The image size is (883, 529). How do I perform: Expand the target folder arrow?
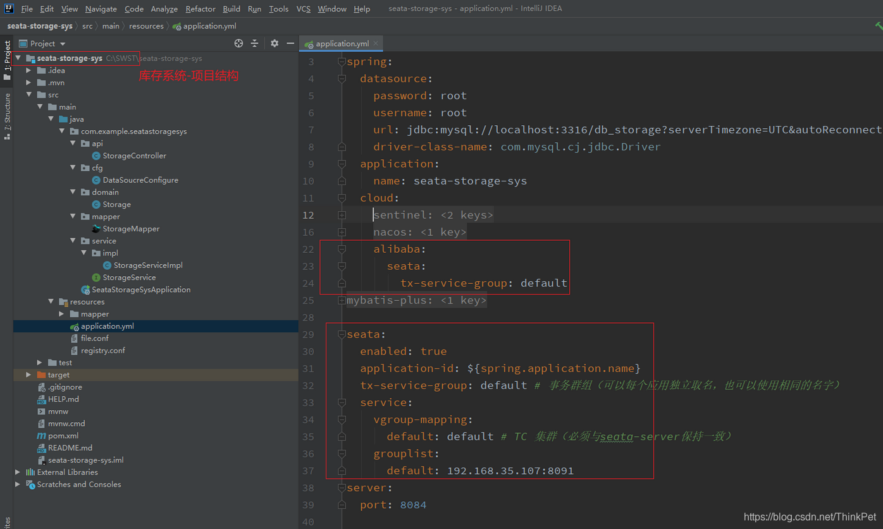point(28,375)
